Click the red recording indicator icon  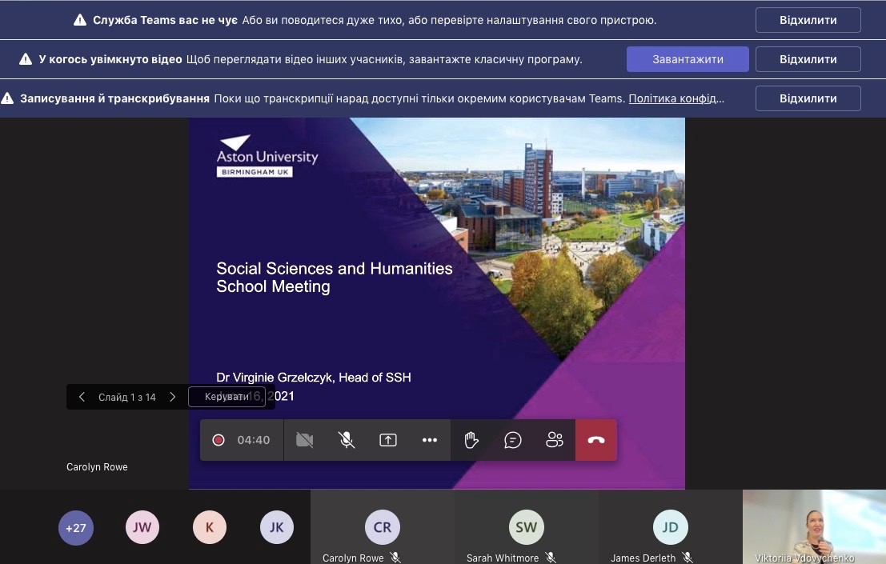[x=218, y=440]
